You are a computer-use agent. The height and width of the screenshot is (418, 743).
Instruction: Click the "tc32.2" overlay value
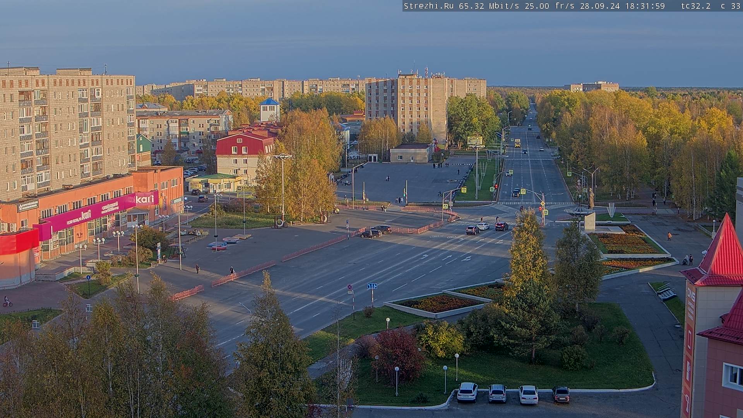click(x=696, y=6)
